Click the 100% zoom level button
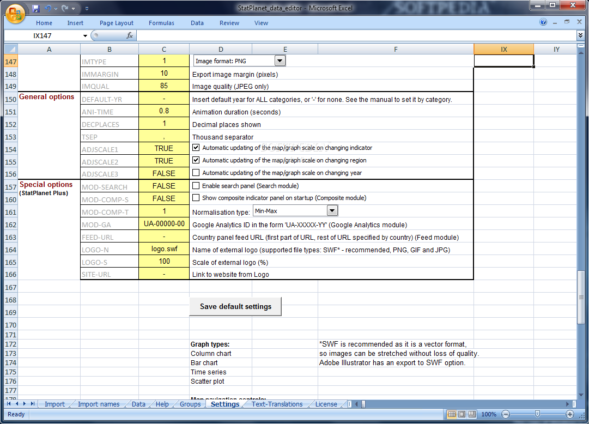This screenshot has height=424, width=589. pos(489,414)
